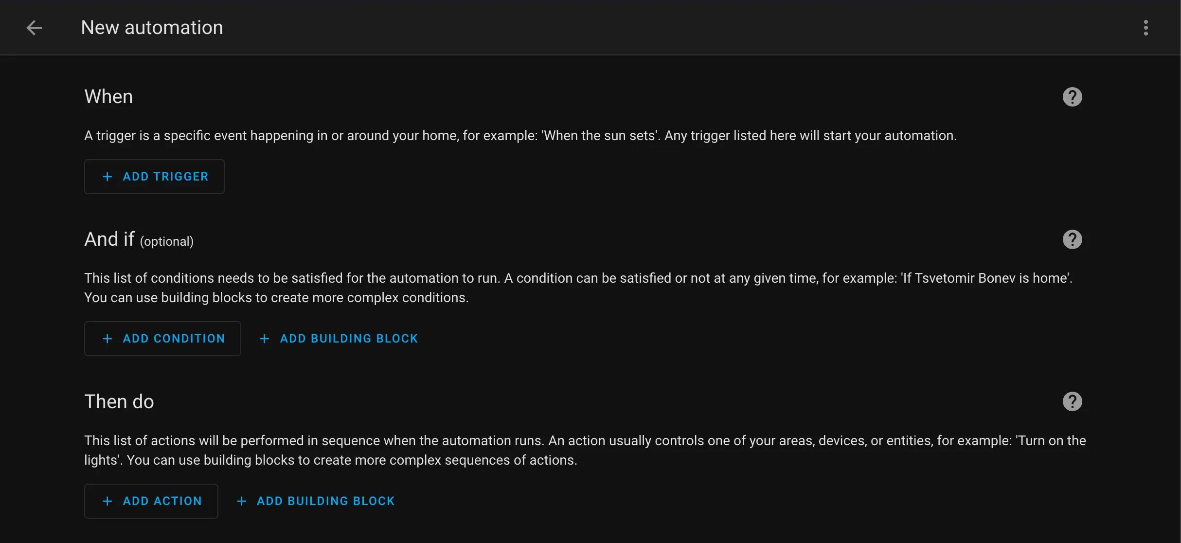1181x543 pixels.
Task: Add a building block to actions
Action: click(325, 501)
